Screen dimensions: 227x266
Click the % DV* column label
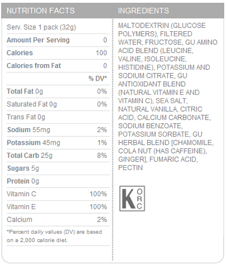98,78
